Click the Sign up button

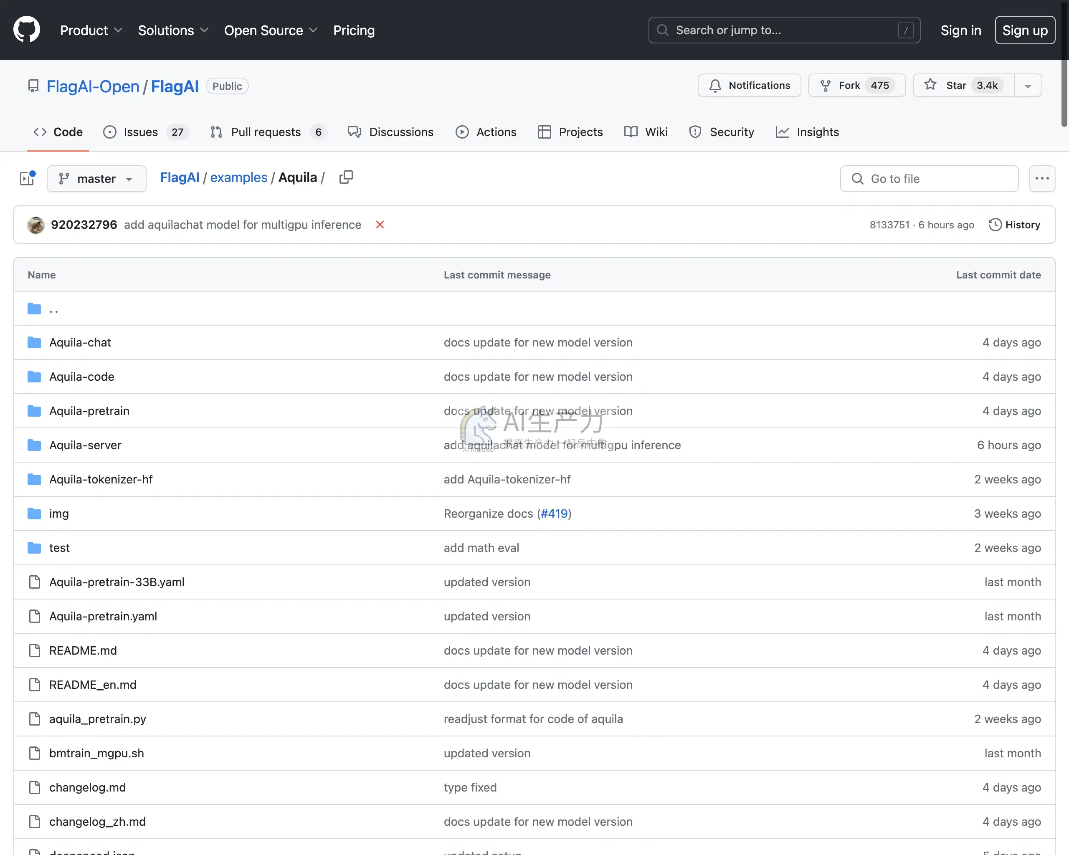point(1025,30)
